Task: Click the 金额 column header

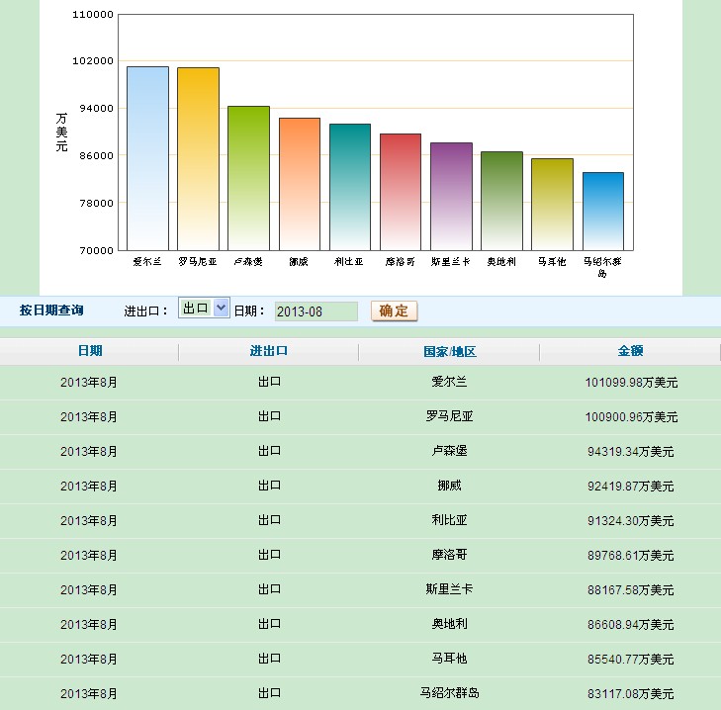Action: (x=630, y=351)
